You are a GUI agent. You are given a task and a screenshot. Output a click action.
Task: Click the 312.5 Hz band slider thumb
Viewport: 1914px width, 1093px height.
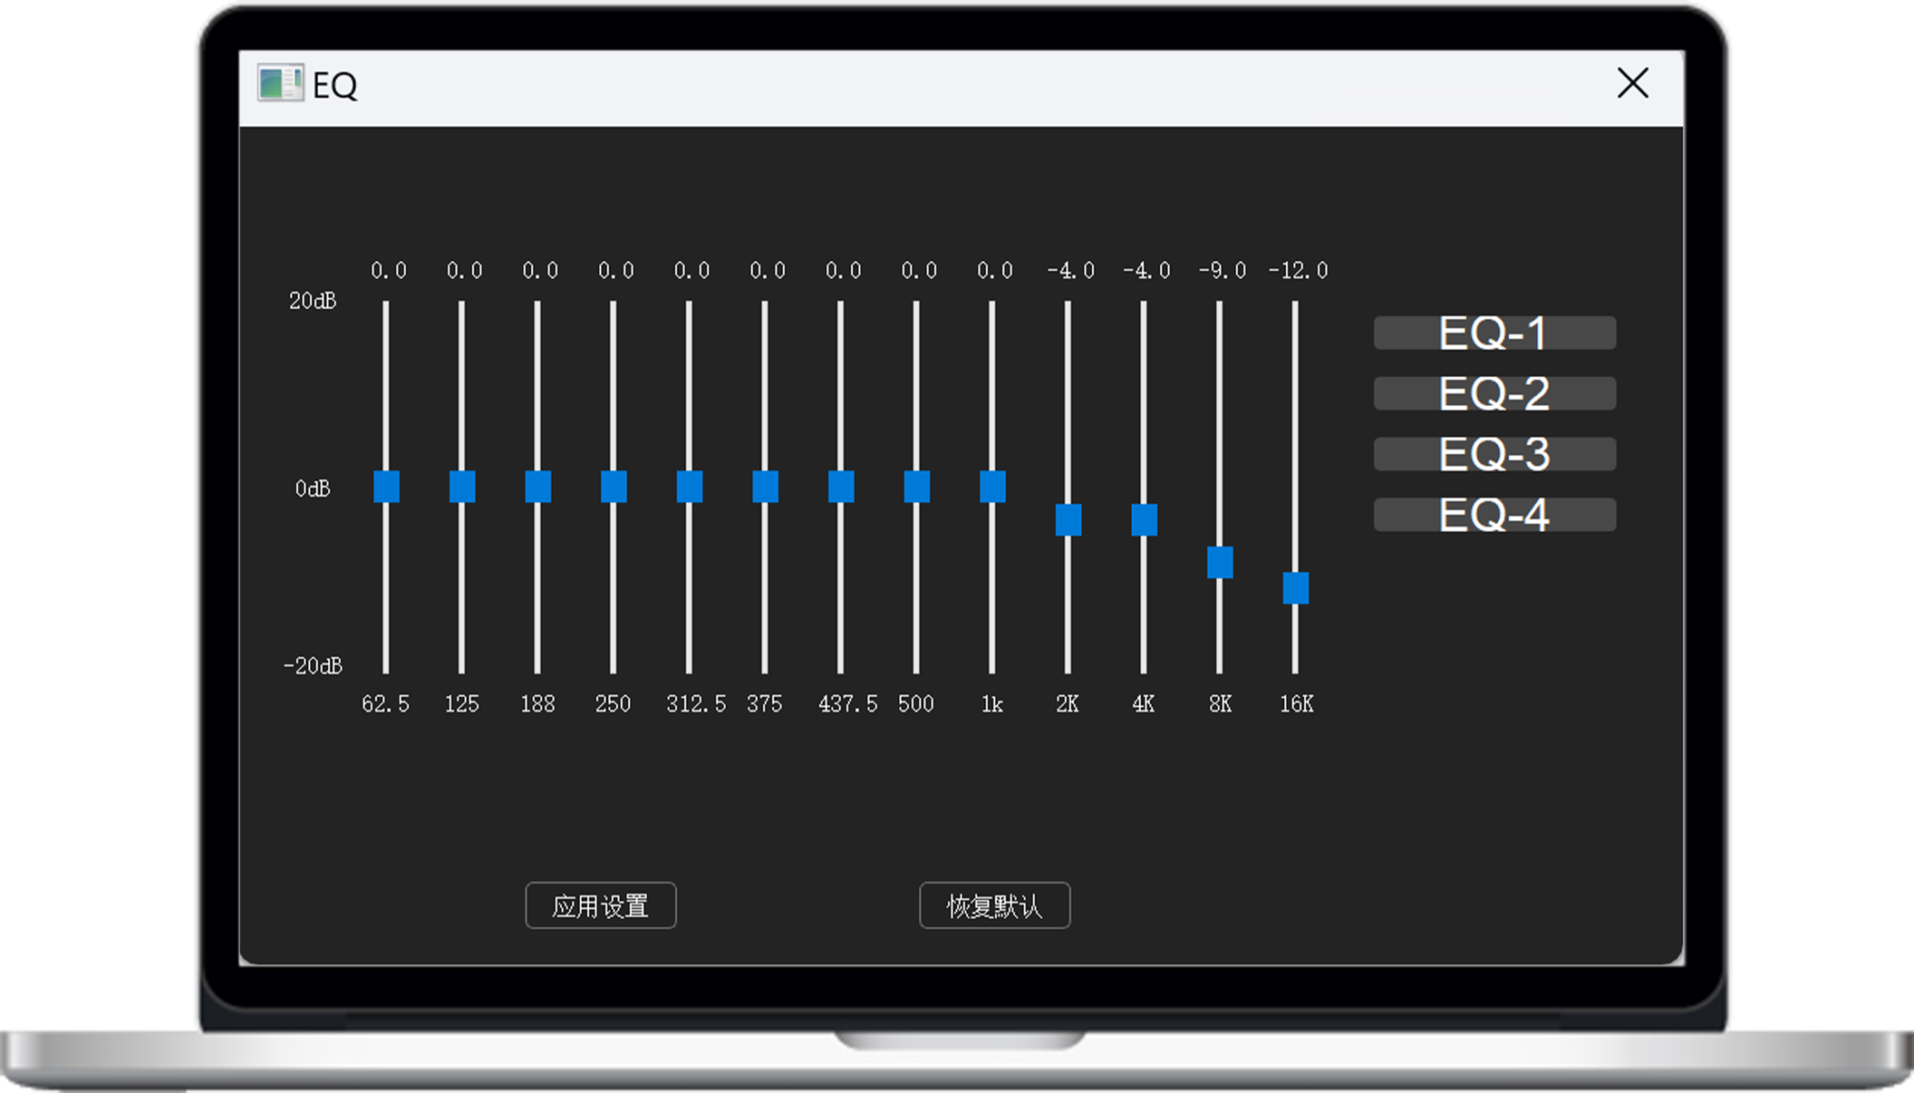pos(690,487)
